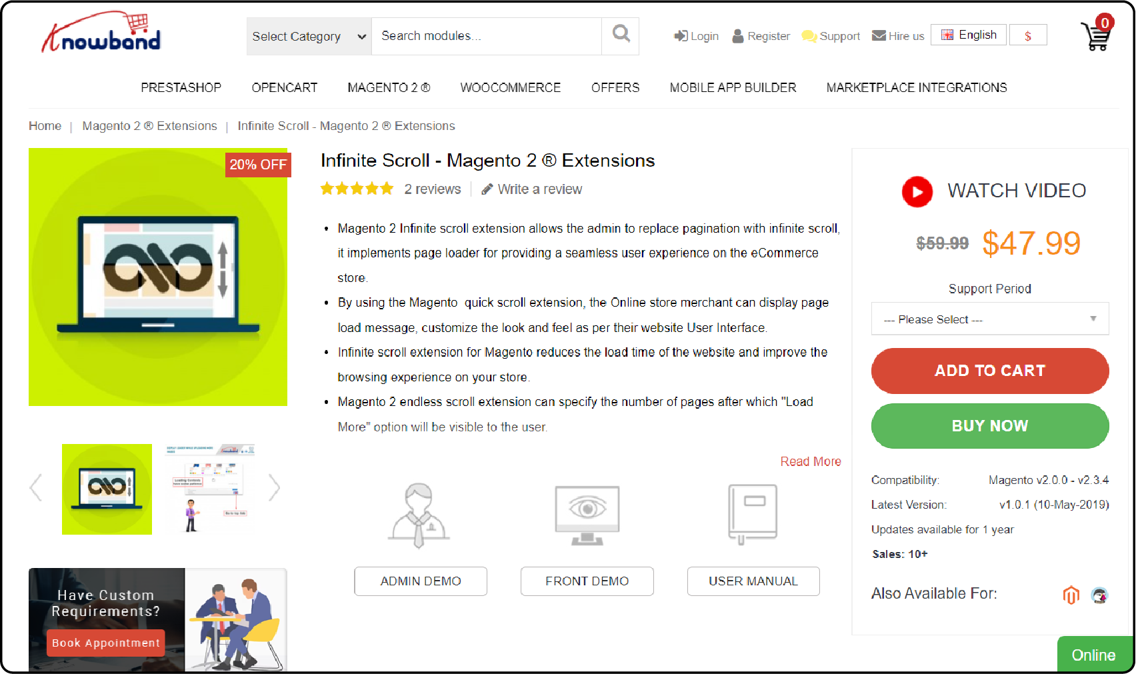
Task: Open the Support link
Action: (x=831, y=36)
